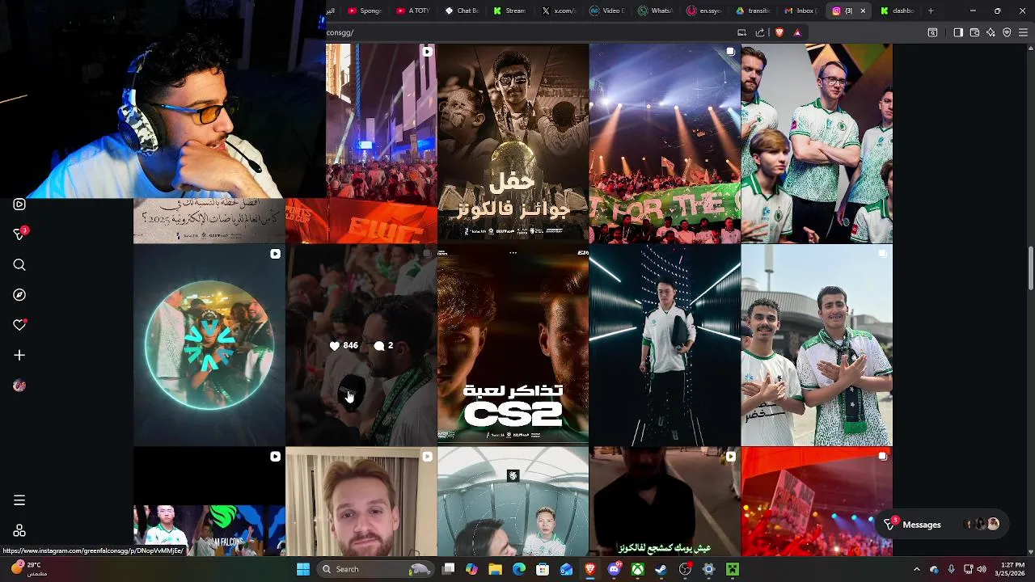The width and height of the screenshot is (1035, 582).
Task: Close the Instagram (3) tab
Action: click(863, 11)
